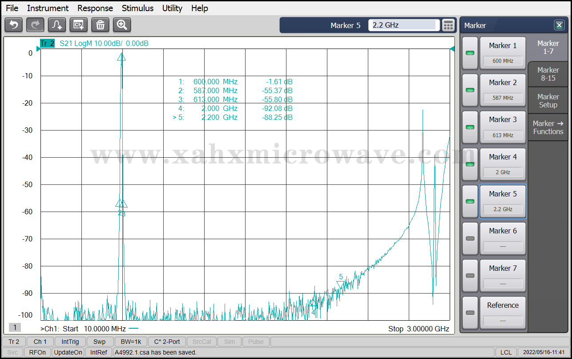Click marker 5 triangle on trace
This screenshot has height=359, width=572.
(341, 284)
